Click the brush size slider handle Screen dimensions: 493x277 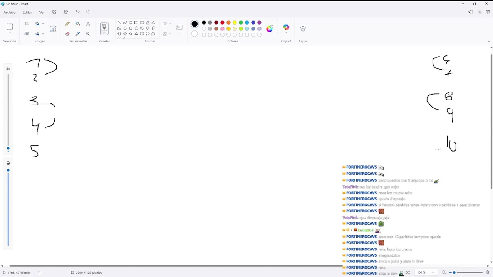[x=8, y=149]
